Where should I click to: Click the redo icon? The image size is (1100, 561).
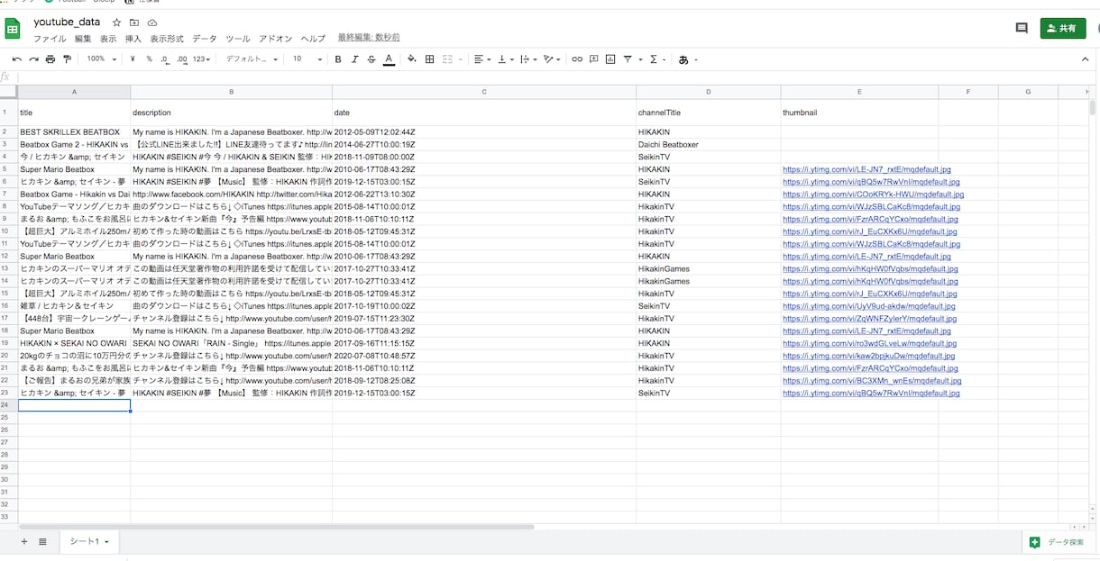(33, 59)
